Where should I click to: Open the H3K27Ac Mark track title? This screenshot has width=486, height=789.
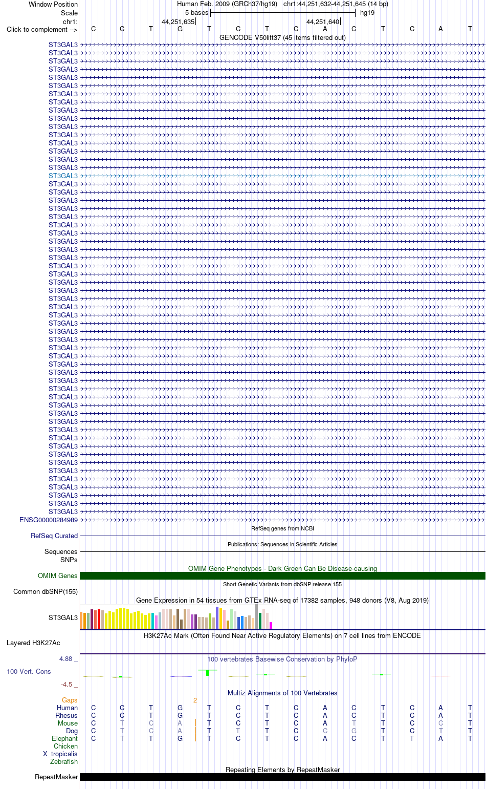[282, 635]
